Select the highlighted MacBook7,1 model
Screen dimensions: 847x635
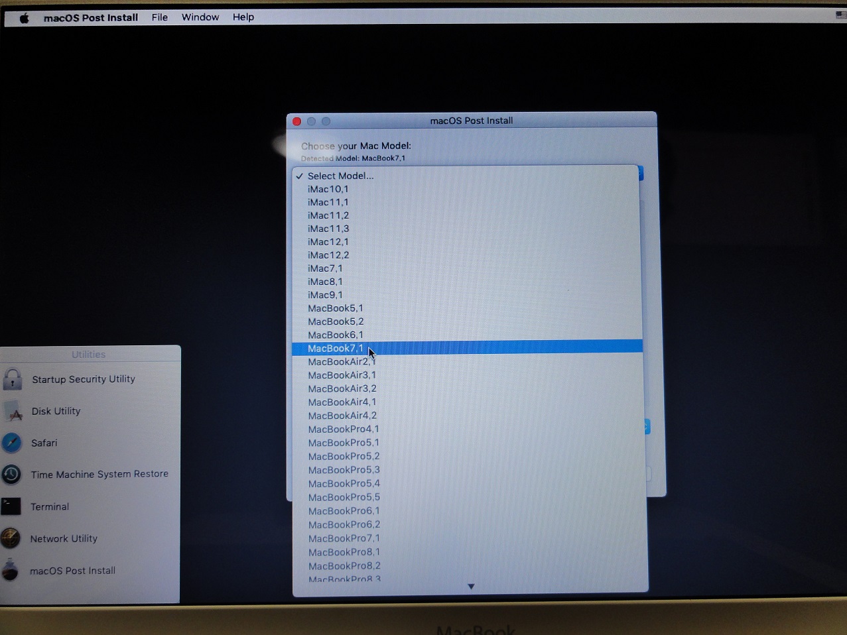click(467, 348)
